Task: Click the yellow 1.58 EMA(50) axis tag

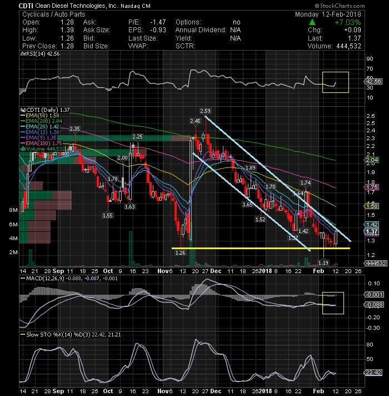Action: [x=372, y=206]
